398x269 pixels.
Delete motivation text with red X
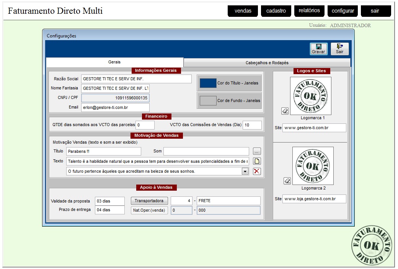pyautogui.click(x=257, y=171)
